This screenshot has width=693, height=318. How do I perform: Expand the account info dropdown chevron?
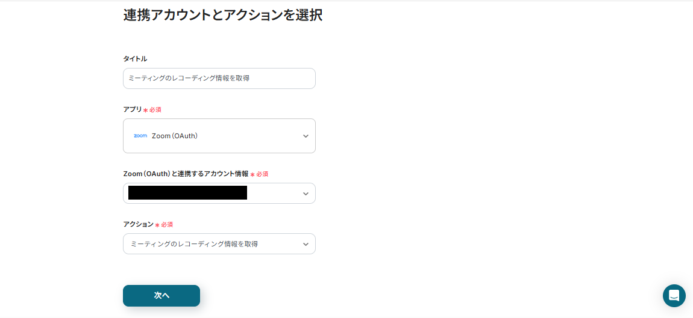point(306,194)
